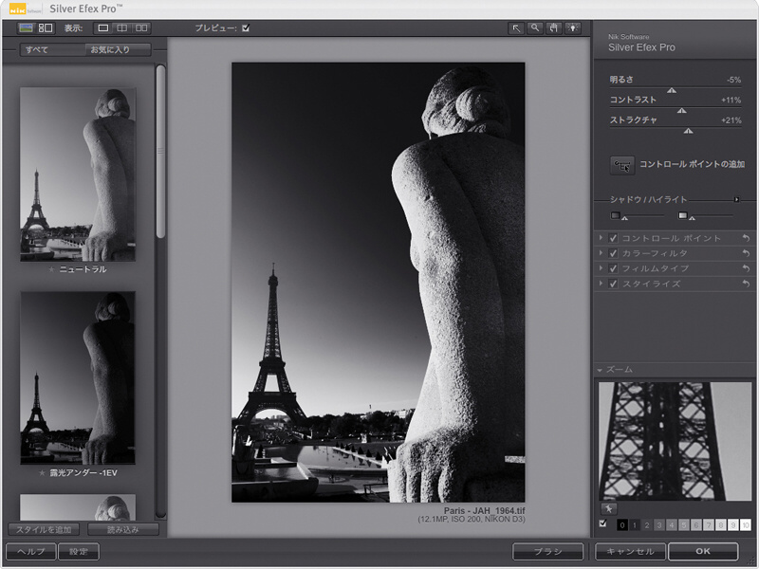The image size is (759, 569).
Task: Click the lightbulb background brightness icon
Action: pos(573,28)
